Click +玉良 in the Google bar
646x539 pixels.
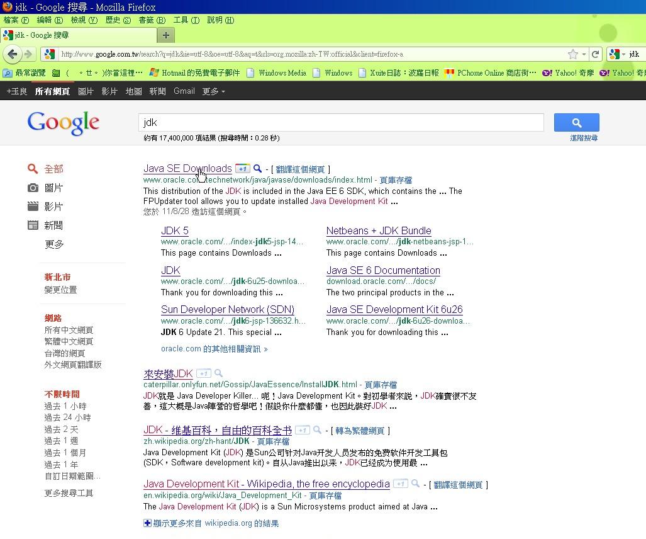click(x=17, y=91)
